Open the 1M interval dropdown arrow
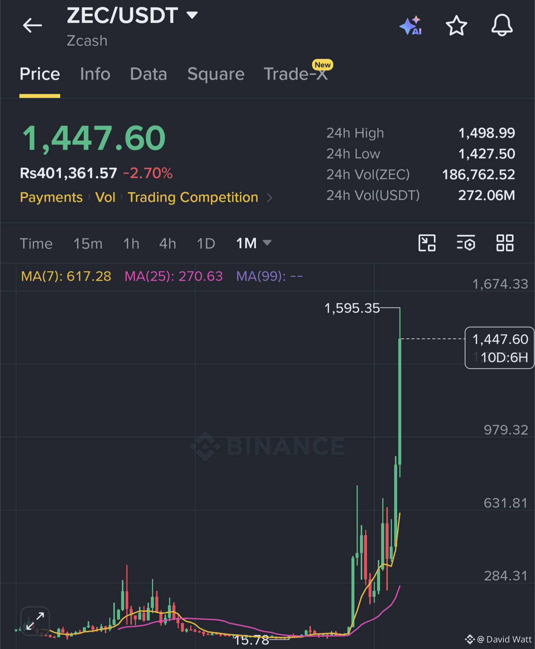Viewport: 535px width, 649px height. (267, 243)
